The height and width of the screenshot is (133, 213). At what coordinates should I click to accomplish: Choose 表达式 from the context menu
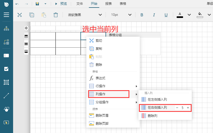(x=113, y=78)
